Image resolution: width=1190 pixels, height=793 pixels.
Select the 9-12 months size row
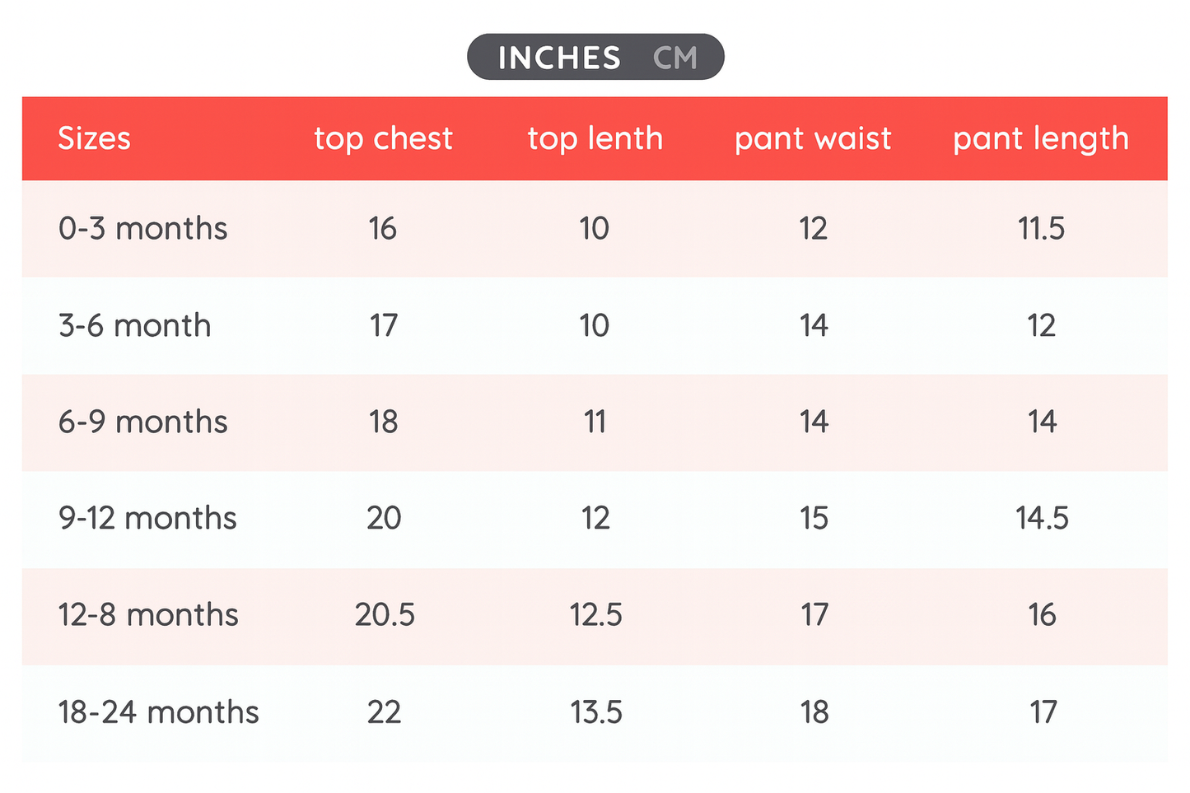pos(147,518)
